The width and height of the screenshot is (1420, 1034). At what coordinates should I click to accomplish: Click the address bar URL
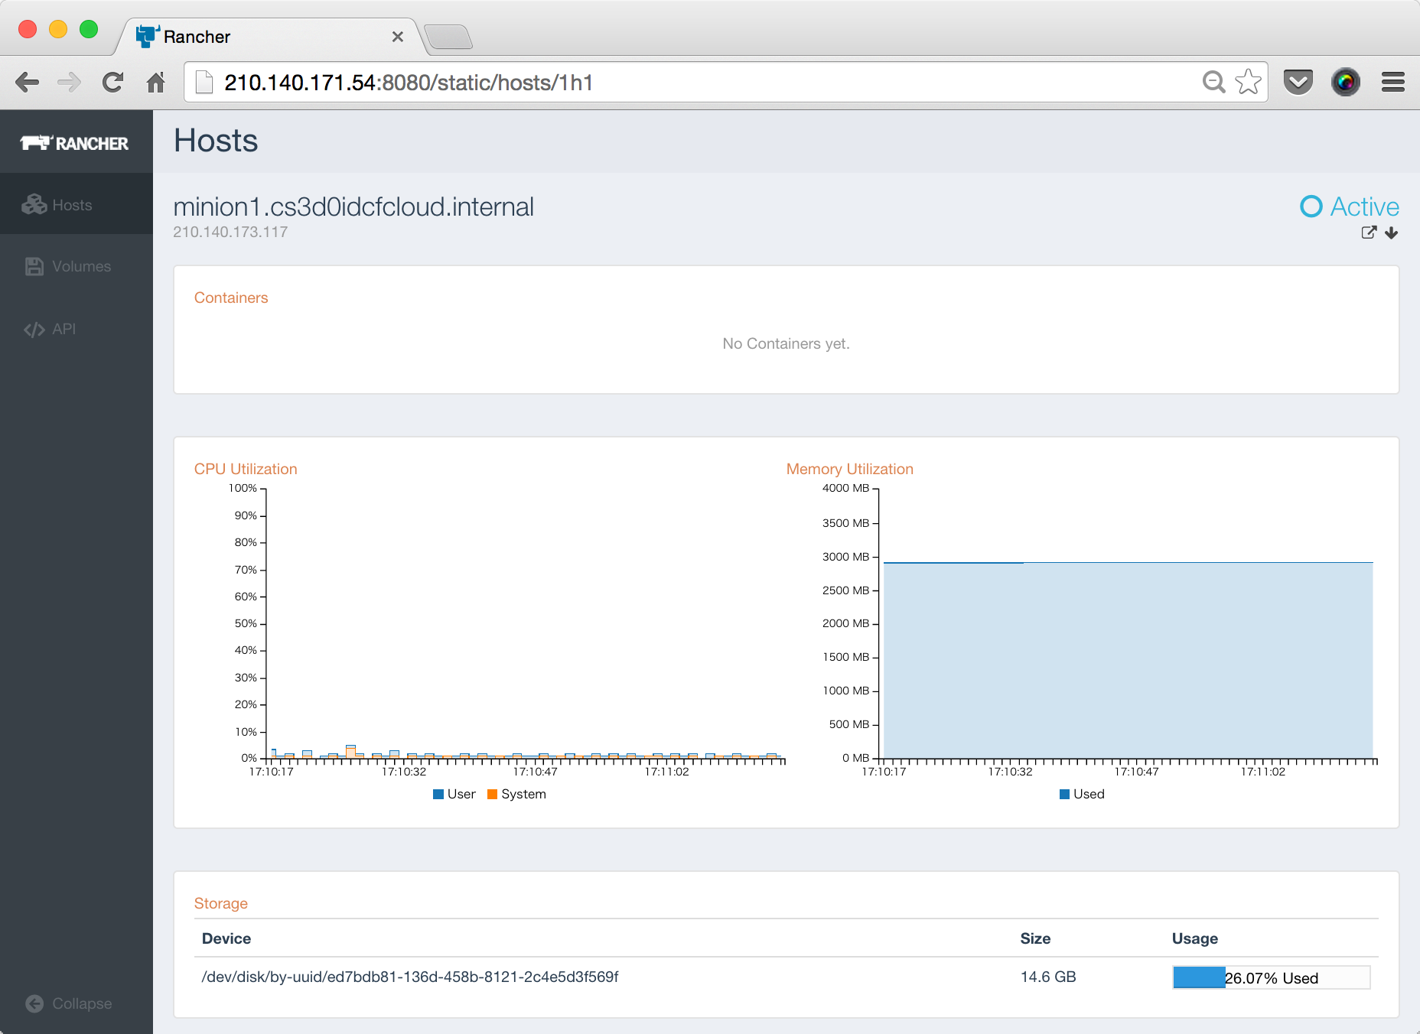(x=409, y=83)
